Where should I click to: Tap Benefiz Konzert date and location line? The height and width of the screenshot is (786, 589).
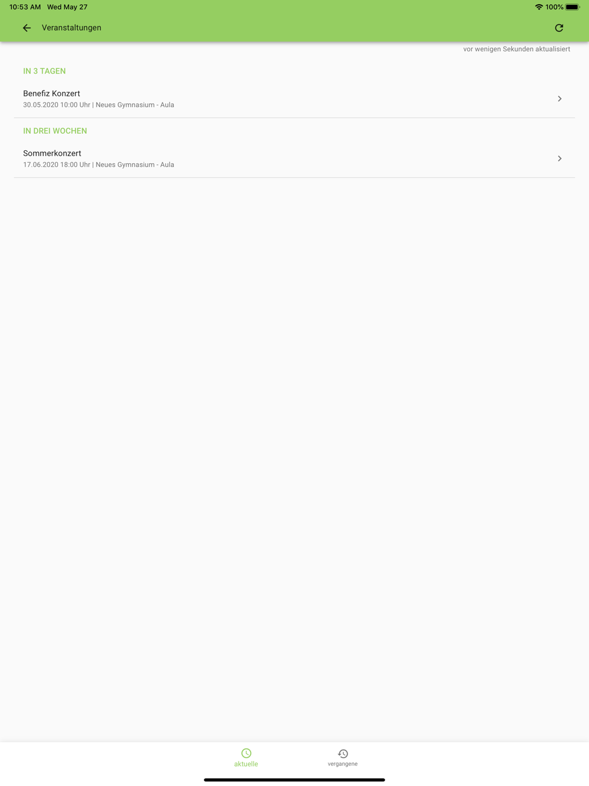point(98,105)
